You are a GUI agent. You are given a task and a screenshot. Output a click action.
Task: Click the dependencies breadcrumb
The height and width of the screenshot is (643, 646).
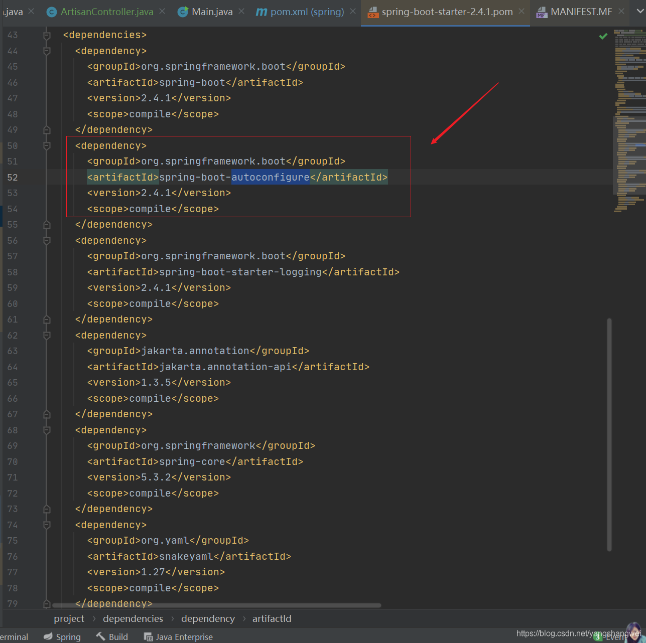click(x=133, y=618)
